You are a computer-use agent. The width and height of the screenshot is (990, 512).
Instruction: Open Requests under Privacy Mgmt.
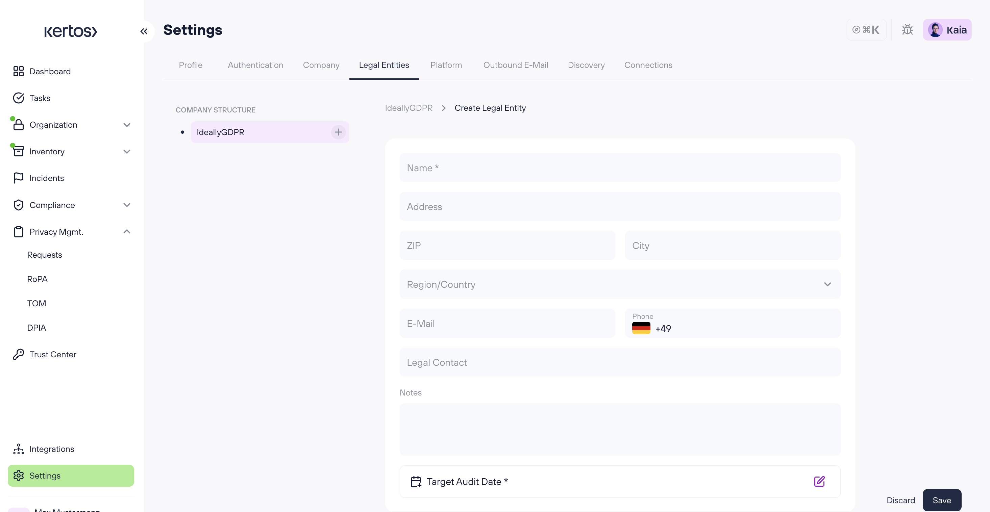click(x=45, y=255)
